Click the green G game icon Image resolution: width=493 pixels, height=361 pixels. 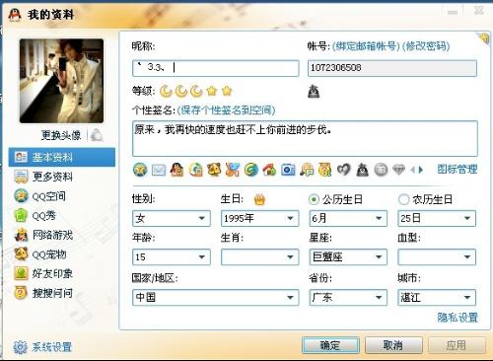pos(195,170)
